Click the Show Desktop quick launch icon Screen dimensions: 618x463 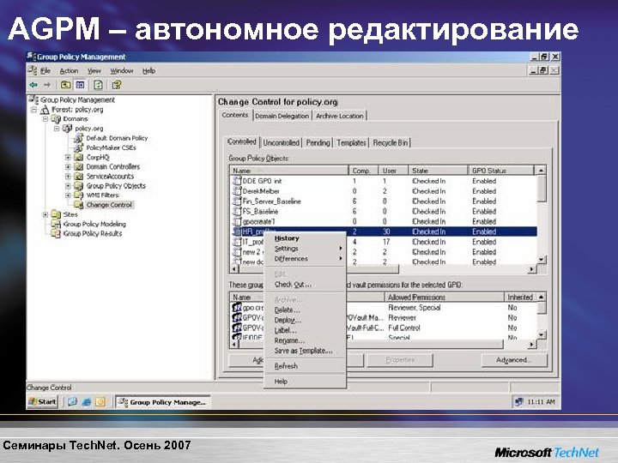[x=72, y=402]
